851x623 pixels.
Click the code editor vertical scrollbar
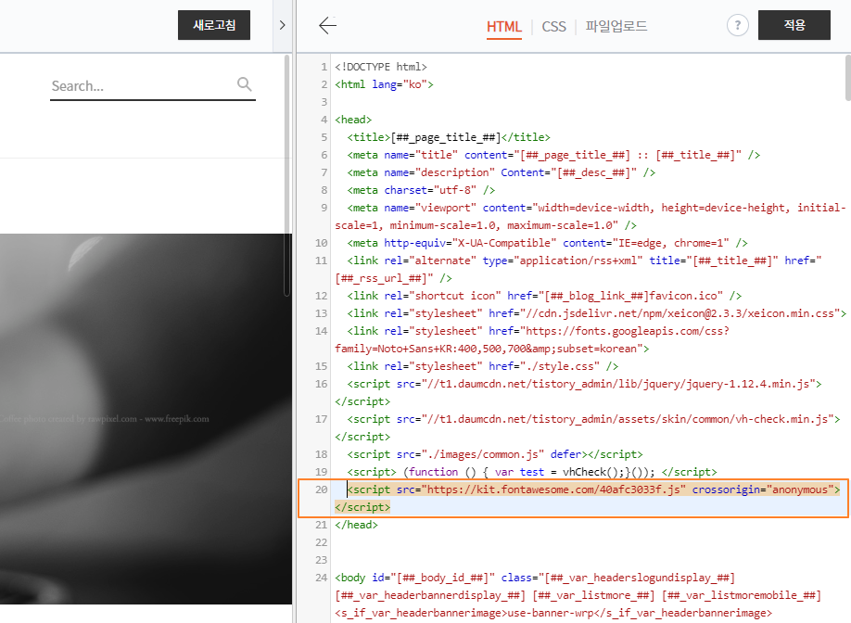click(847, 78)
